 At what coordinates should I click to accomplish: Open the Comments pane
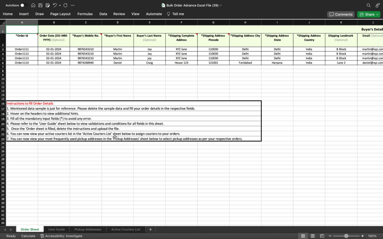click(341, 14)
